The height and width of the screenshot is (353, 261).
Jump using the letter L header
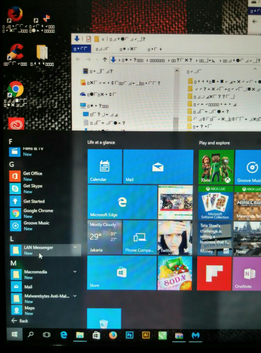point(12,239)
